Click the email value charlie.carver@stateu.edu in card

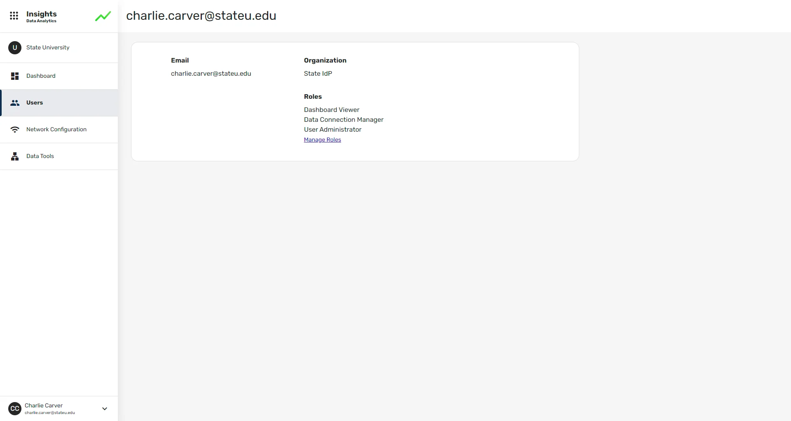(x=211, y=74)
